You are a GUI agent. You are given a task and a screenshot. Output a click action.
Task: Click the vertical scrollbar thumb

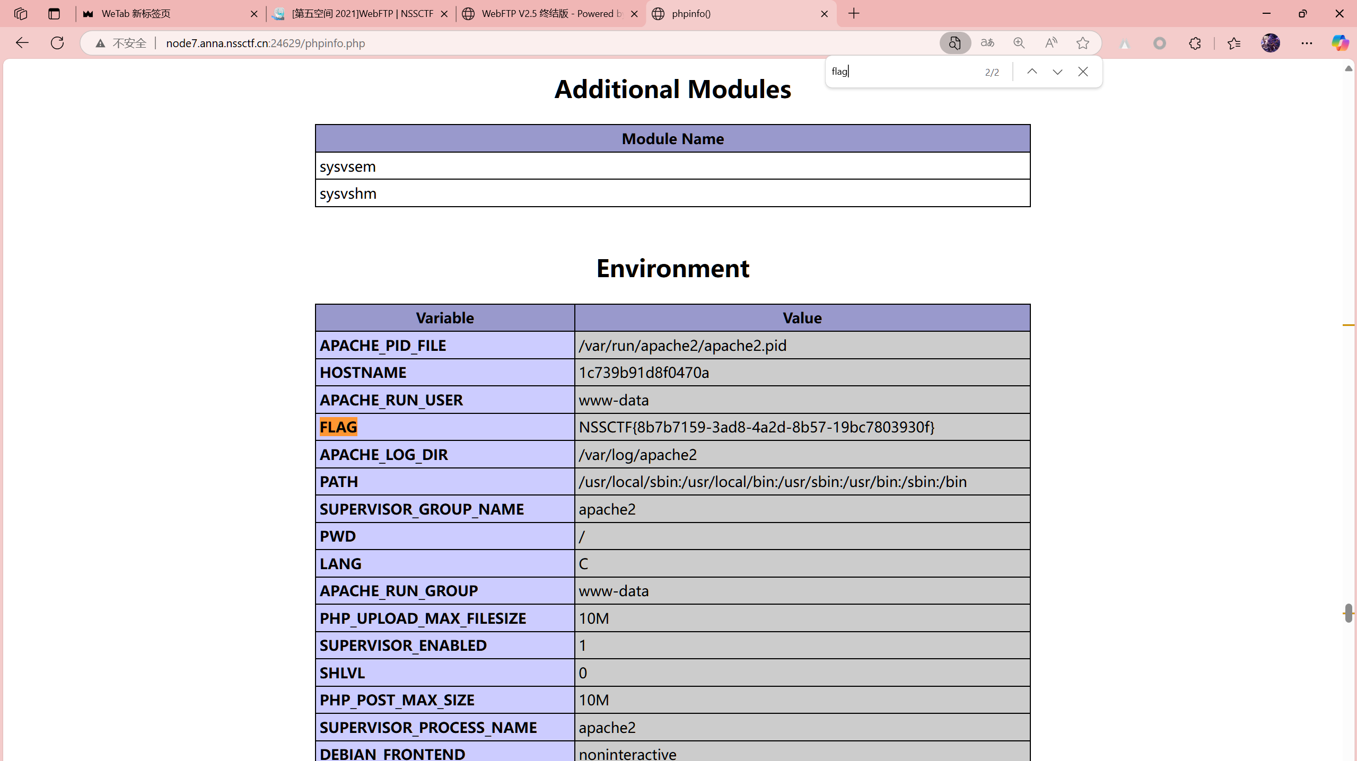click(1349, 613)
